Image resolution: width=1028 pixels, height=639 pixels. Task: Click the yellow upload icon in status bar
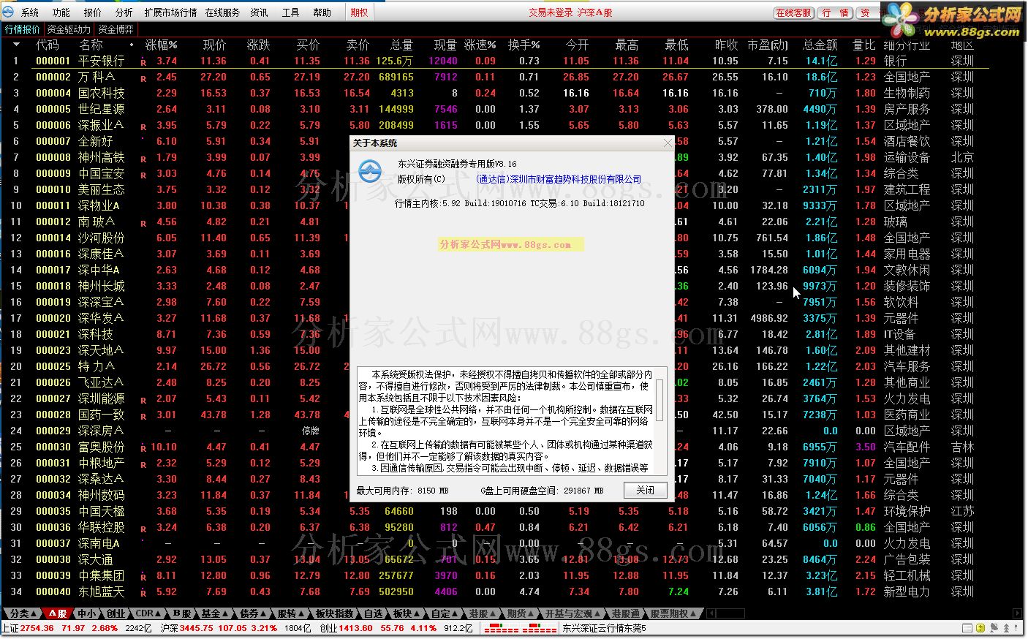[980, 628]
